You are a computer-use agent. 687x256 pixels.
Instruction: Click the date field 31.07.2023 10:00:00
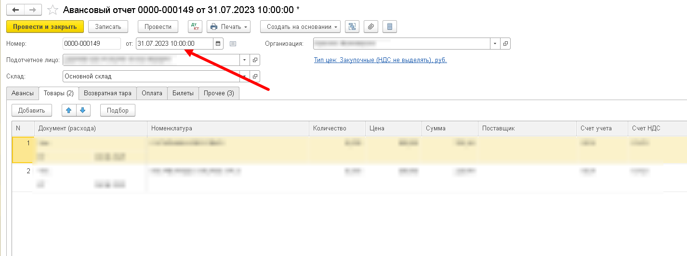pyautogui.click(x=174, y=43)
